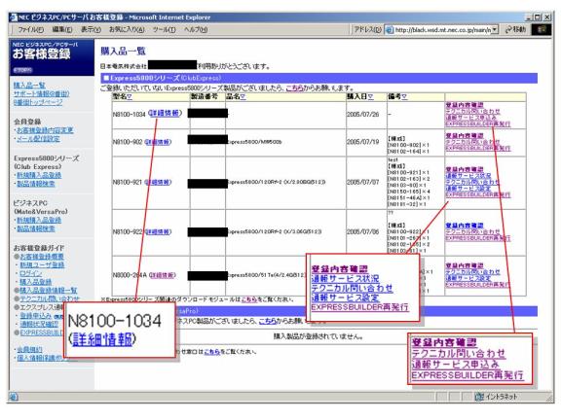
Task: Open the ファイル menu
Action: (x=31, y=29)
